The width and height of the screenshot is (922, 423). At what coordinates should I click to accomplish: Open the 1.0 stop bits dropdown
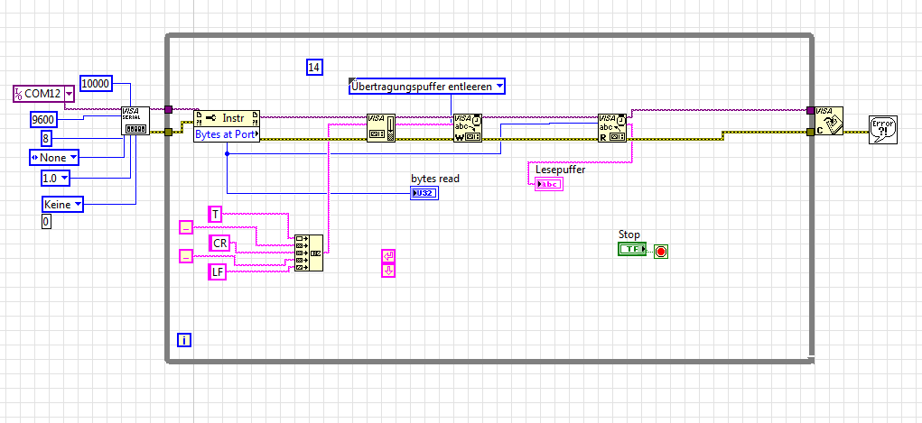(65, 177)
